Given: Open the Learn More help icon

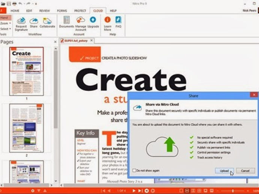Looking at the screenshot, I should pos(107,24).
